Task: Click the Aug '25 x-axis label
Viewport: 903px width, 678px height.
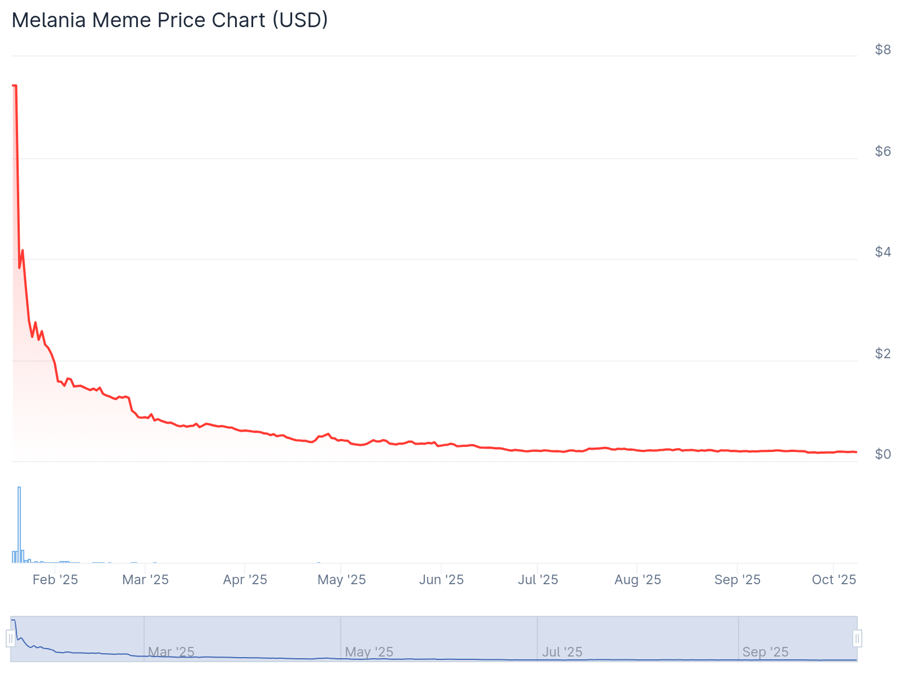Action: coord(637,580)
